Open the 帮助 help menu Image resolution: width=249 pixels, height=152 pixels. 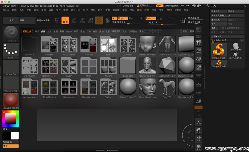coord(186,10)
